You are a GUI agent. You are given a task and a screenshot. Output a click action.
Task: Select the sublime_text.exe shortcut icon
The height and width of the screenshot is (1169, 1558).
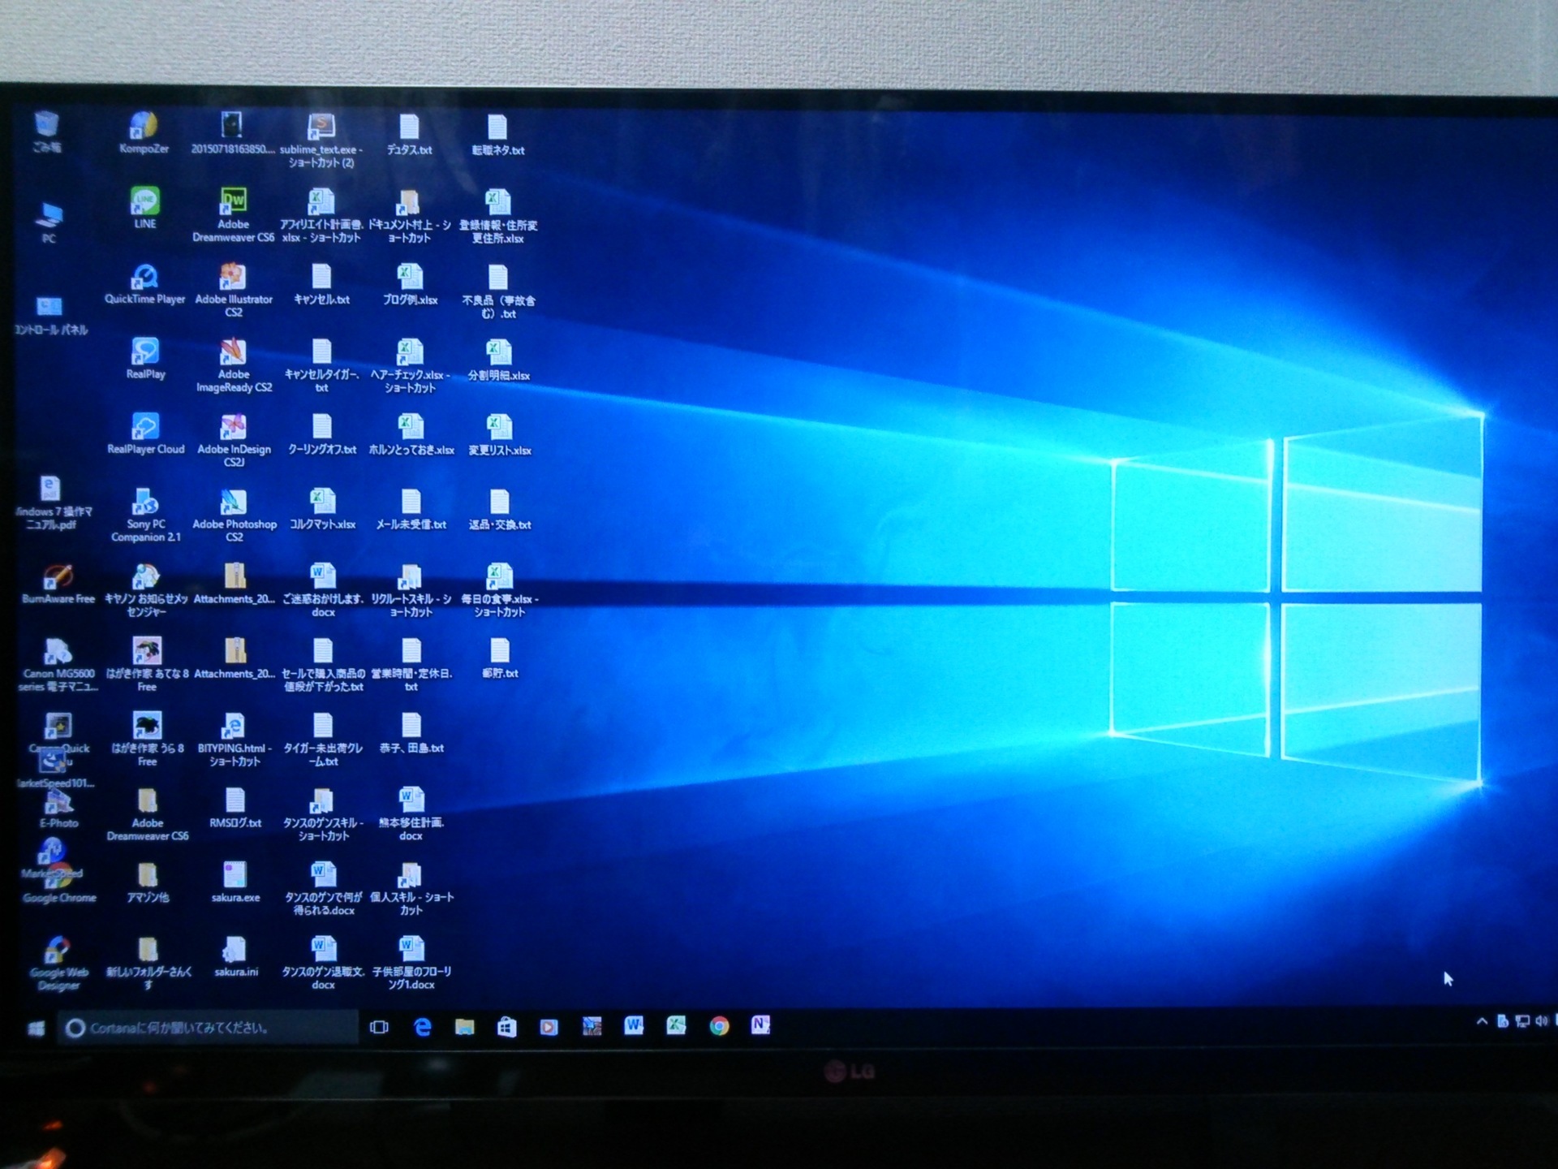pos(321,140)
